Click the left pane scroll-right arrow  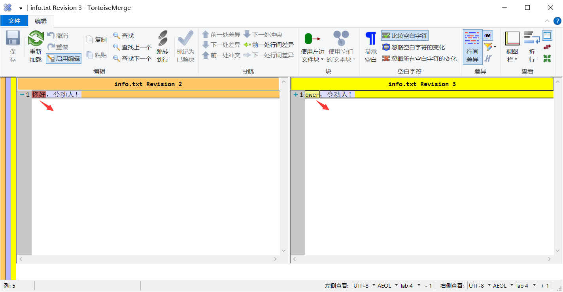(276, 259)
